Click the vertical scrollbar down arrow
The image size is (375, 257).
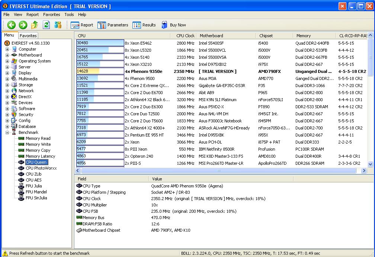(370, 164)
